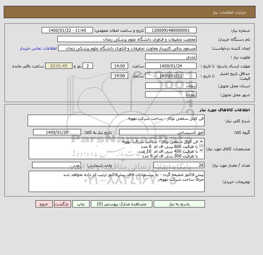Select delivery city field زنجان

(170, 94)
